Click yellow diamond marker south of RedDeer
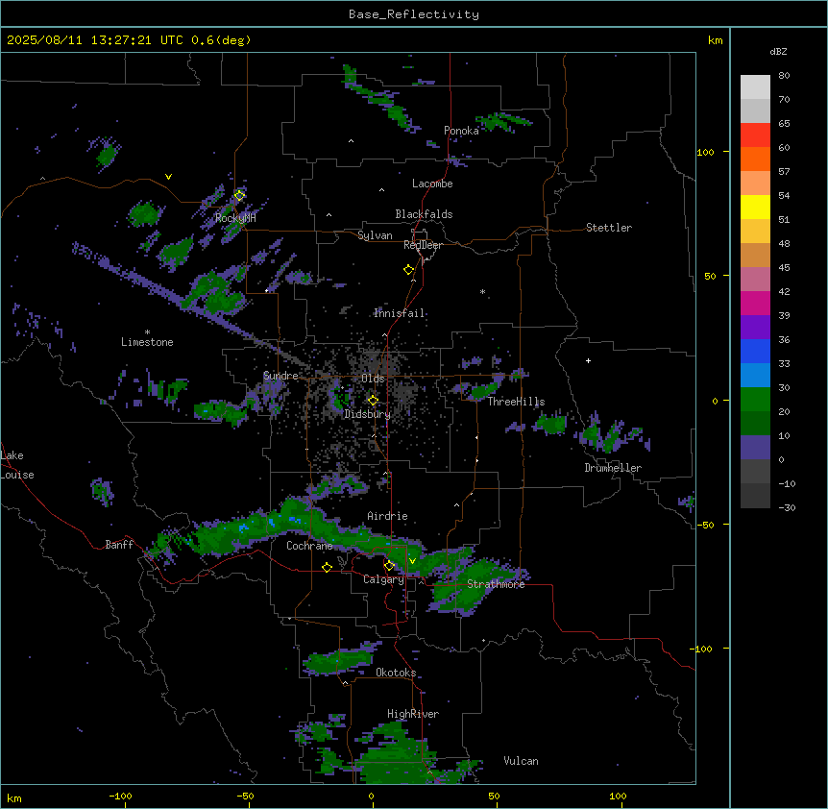This screenshot has height=809, width=828. pyautogui.click(x=409, y=270)
